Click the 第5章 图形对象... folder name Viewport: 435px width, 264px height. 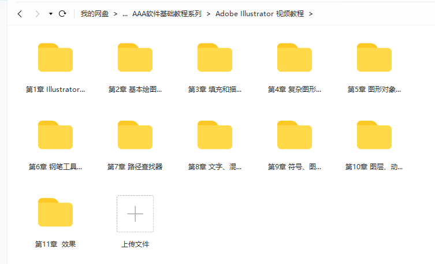(x=374, y=90)
